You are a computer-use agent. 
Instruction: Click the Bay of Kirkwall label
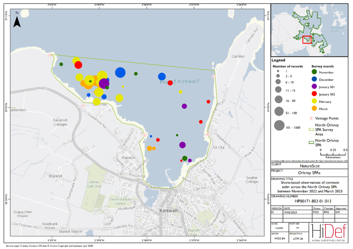click(179, 82)
